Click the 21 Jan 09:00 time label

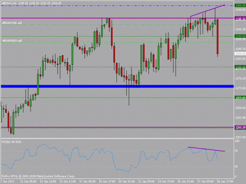click(146, 182)
